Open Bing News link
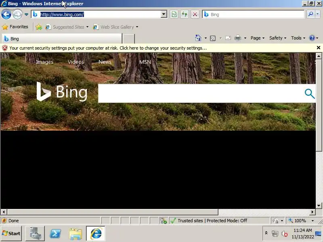The image size is (323, 242). 105,62
